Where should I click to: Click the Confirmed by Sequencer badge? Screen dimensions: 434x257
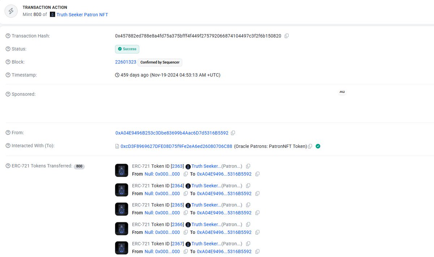point(160,62)
